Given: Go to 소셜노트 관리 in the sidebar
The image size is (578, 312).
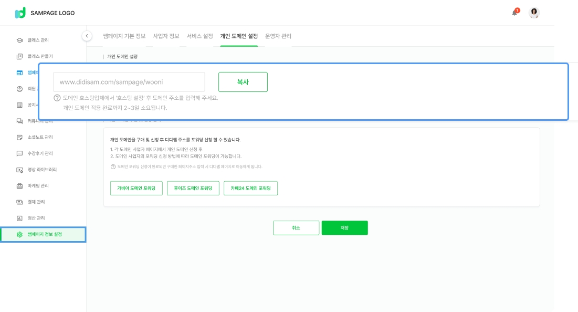Looking at the screenshot, I should pos(40,137).
